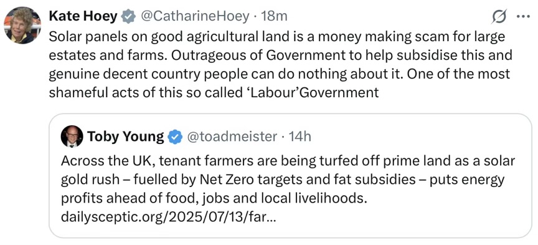This screenshot has height=245, width=538.
Task: Open Kate Hoey's profile picture
Action: [x=22, y=26]
